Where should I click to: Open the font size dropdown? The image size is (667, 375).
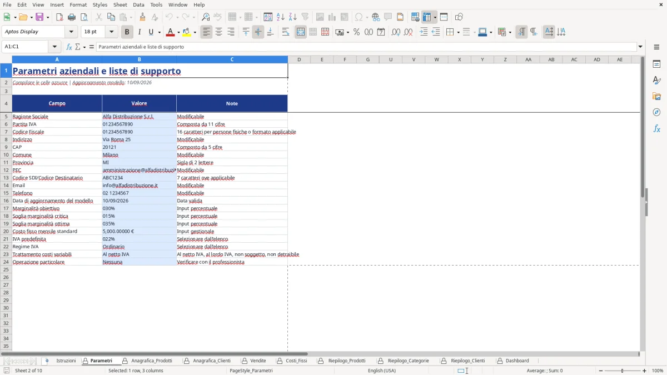(111, 32)
